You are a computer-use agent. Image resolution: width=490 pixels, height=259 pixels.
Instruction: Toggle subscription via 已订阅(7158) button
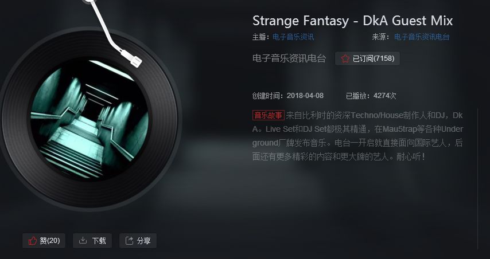[x=367, y=58]
